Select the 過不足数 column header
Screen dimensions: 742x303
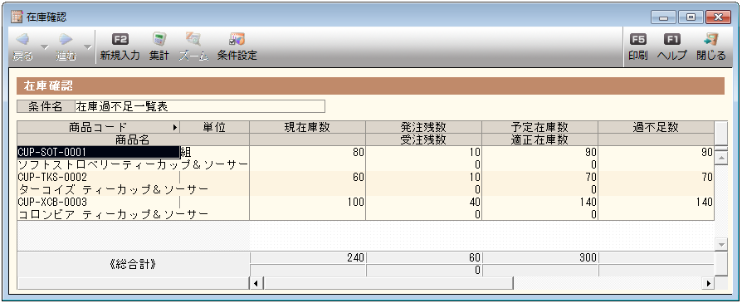pos(656,127)
